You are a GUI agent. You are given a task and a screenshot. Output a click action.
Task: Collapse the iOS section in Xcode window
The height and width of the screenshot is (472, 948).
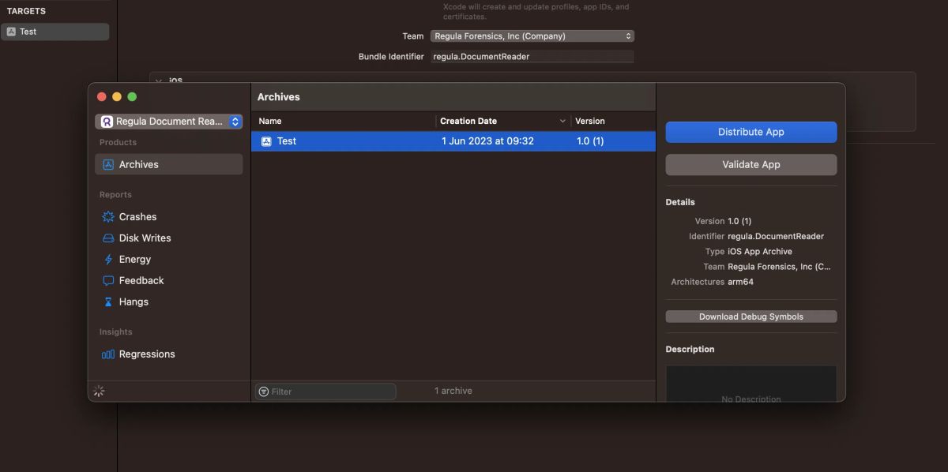click(x=159, y=81)
